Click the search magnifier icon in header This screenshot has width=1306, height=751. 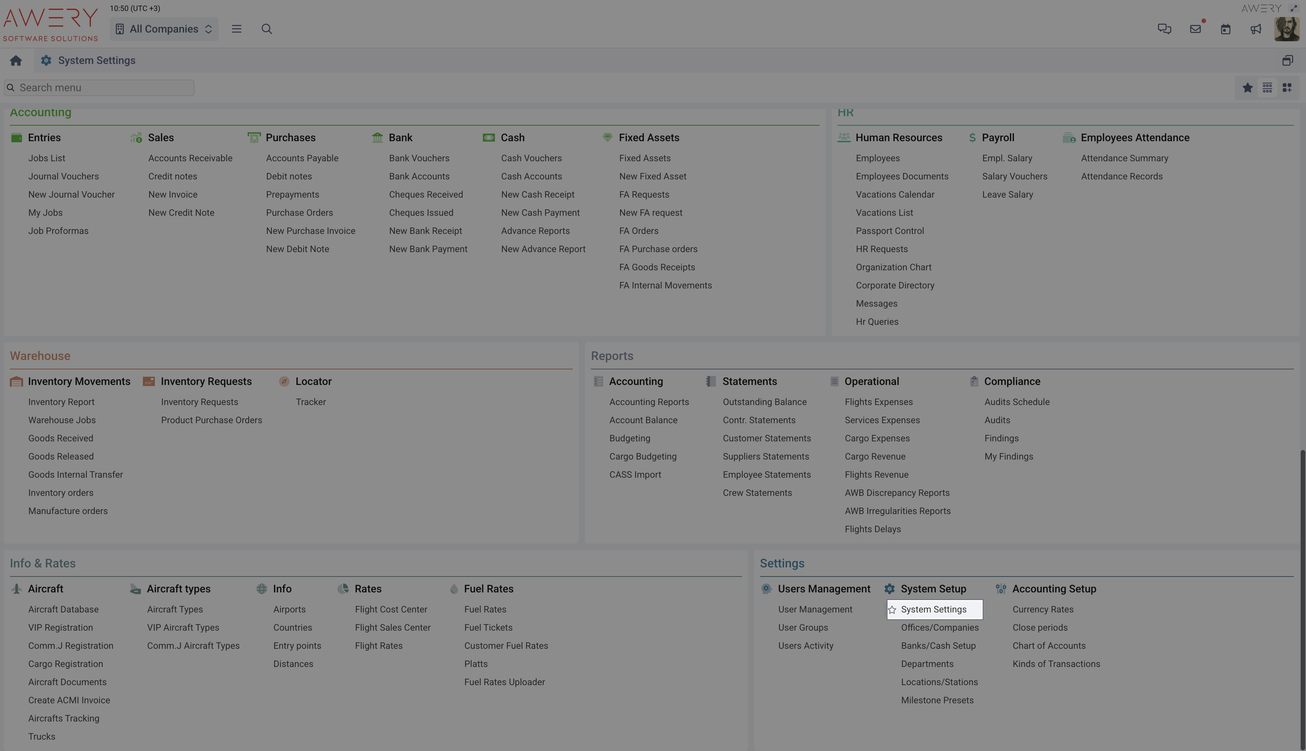(x=266, y=29)
